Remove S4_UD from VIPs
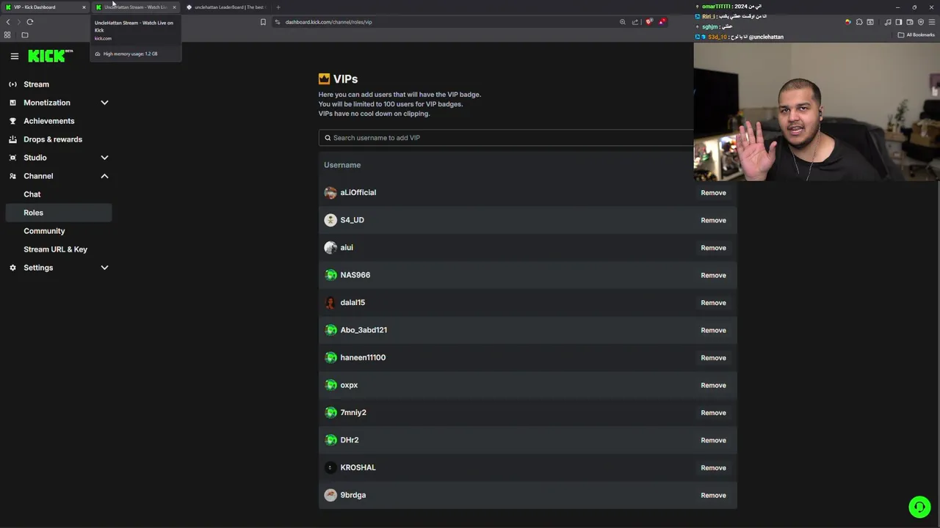940x528 pixels. (713, 220)
